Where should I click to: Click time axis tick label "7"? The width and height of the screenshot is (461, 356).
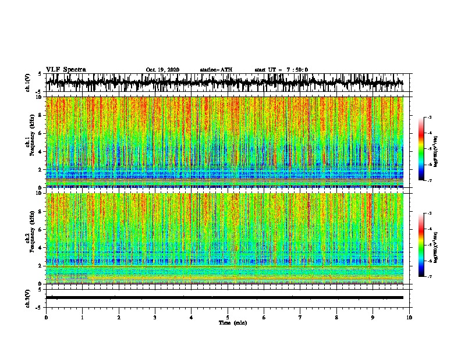tap(300, 318)
